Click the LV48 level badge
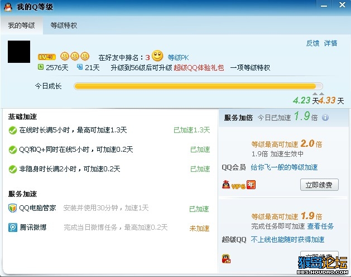This screenshot has height=277, width=351. [x=46, y=57]
